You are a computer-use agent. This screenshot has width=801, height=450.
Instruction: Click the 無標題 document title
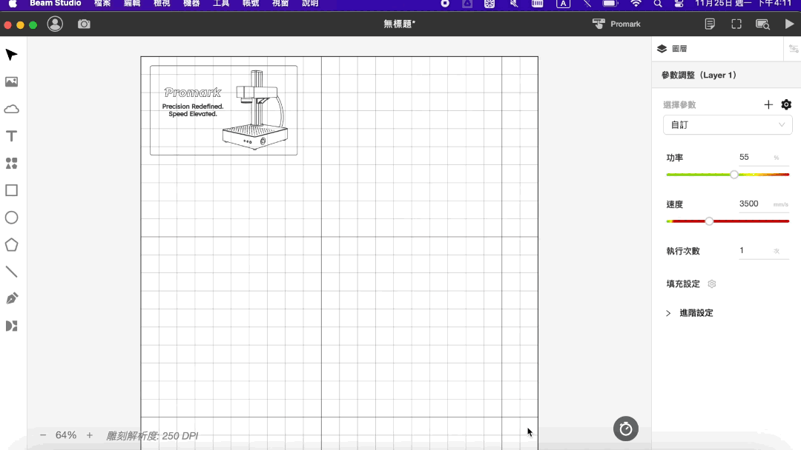[400, 24]
